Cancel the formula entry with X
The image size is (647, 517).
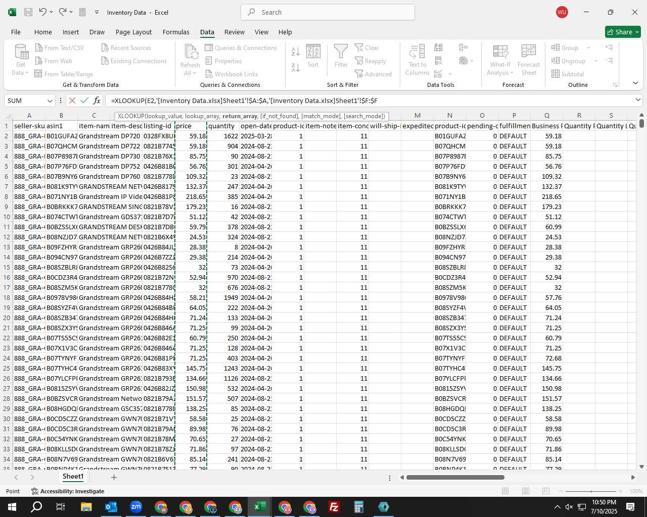[72, 100]
